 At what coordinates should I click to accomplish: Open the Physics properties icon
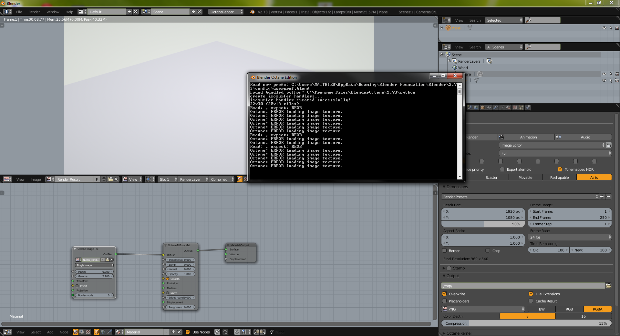coord(528,107)
